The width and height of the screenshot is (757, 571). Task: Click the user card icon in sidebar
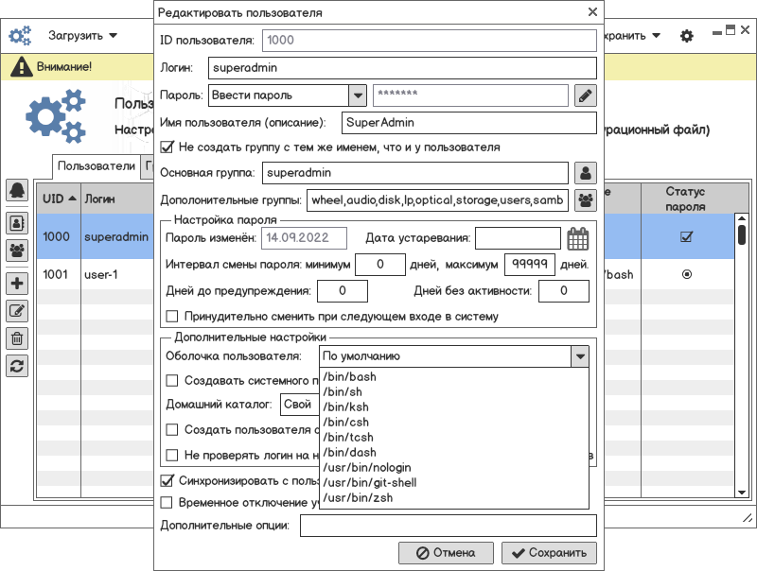tap(17, 223)
